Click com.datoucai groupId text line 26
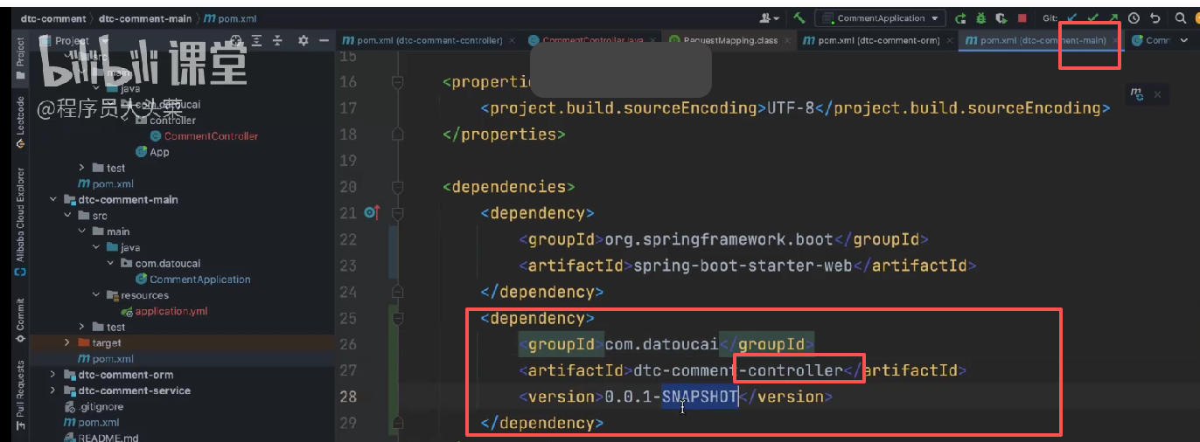The height and width of the screenshot is (442, 1200). 661,344
